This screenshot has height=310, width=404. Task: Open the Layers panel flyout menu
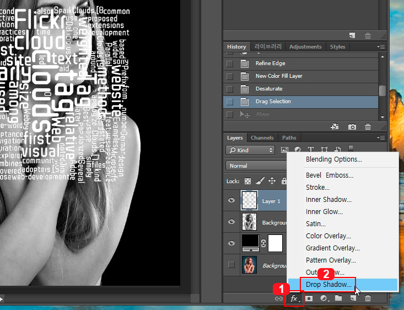coord(381,137)
